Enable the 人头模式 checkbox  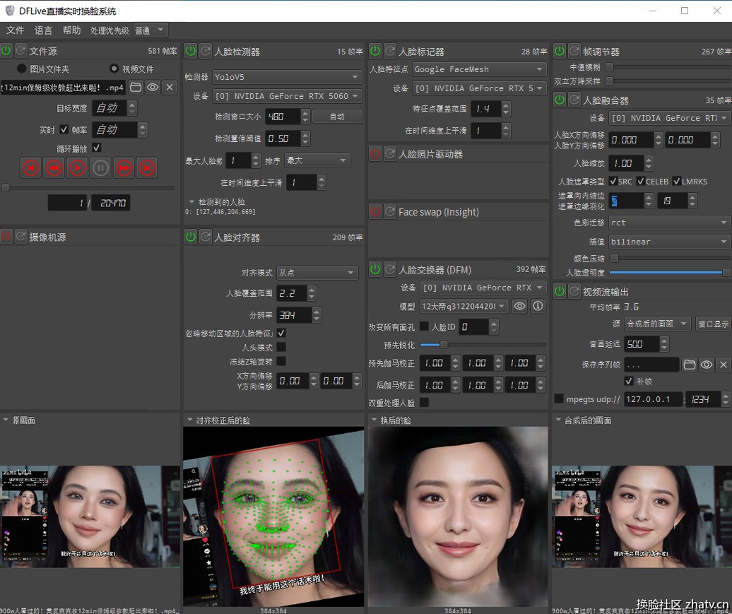coord(281,347)
